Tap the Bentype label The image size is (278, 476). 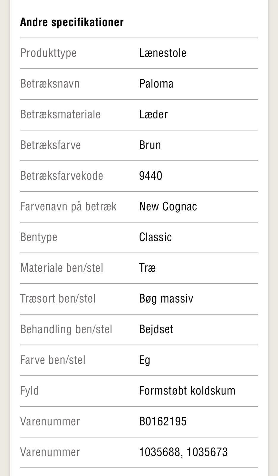(39, 237)
